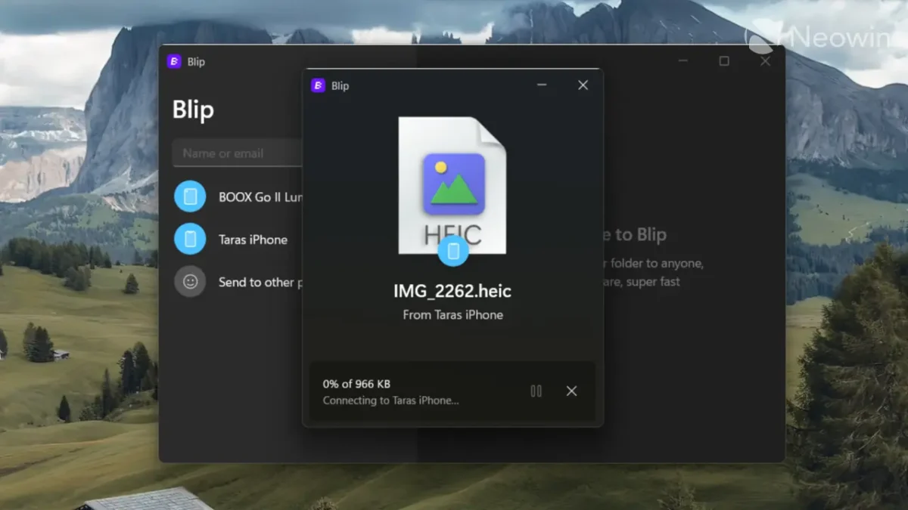Focus the Name or email field
The width and height of the screenshot is (908, 510).
point(238,153)
